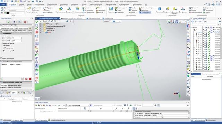The width and height of the screenshot is (222, 124).
Task: Select the Hole (Отверстие) tool
Action: tap(111, 10)
